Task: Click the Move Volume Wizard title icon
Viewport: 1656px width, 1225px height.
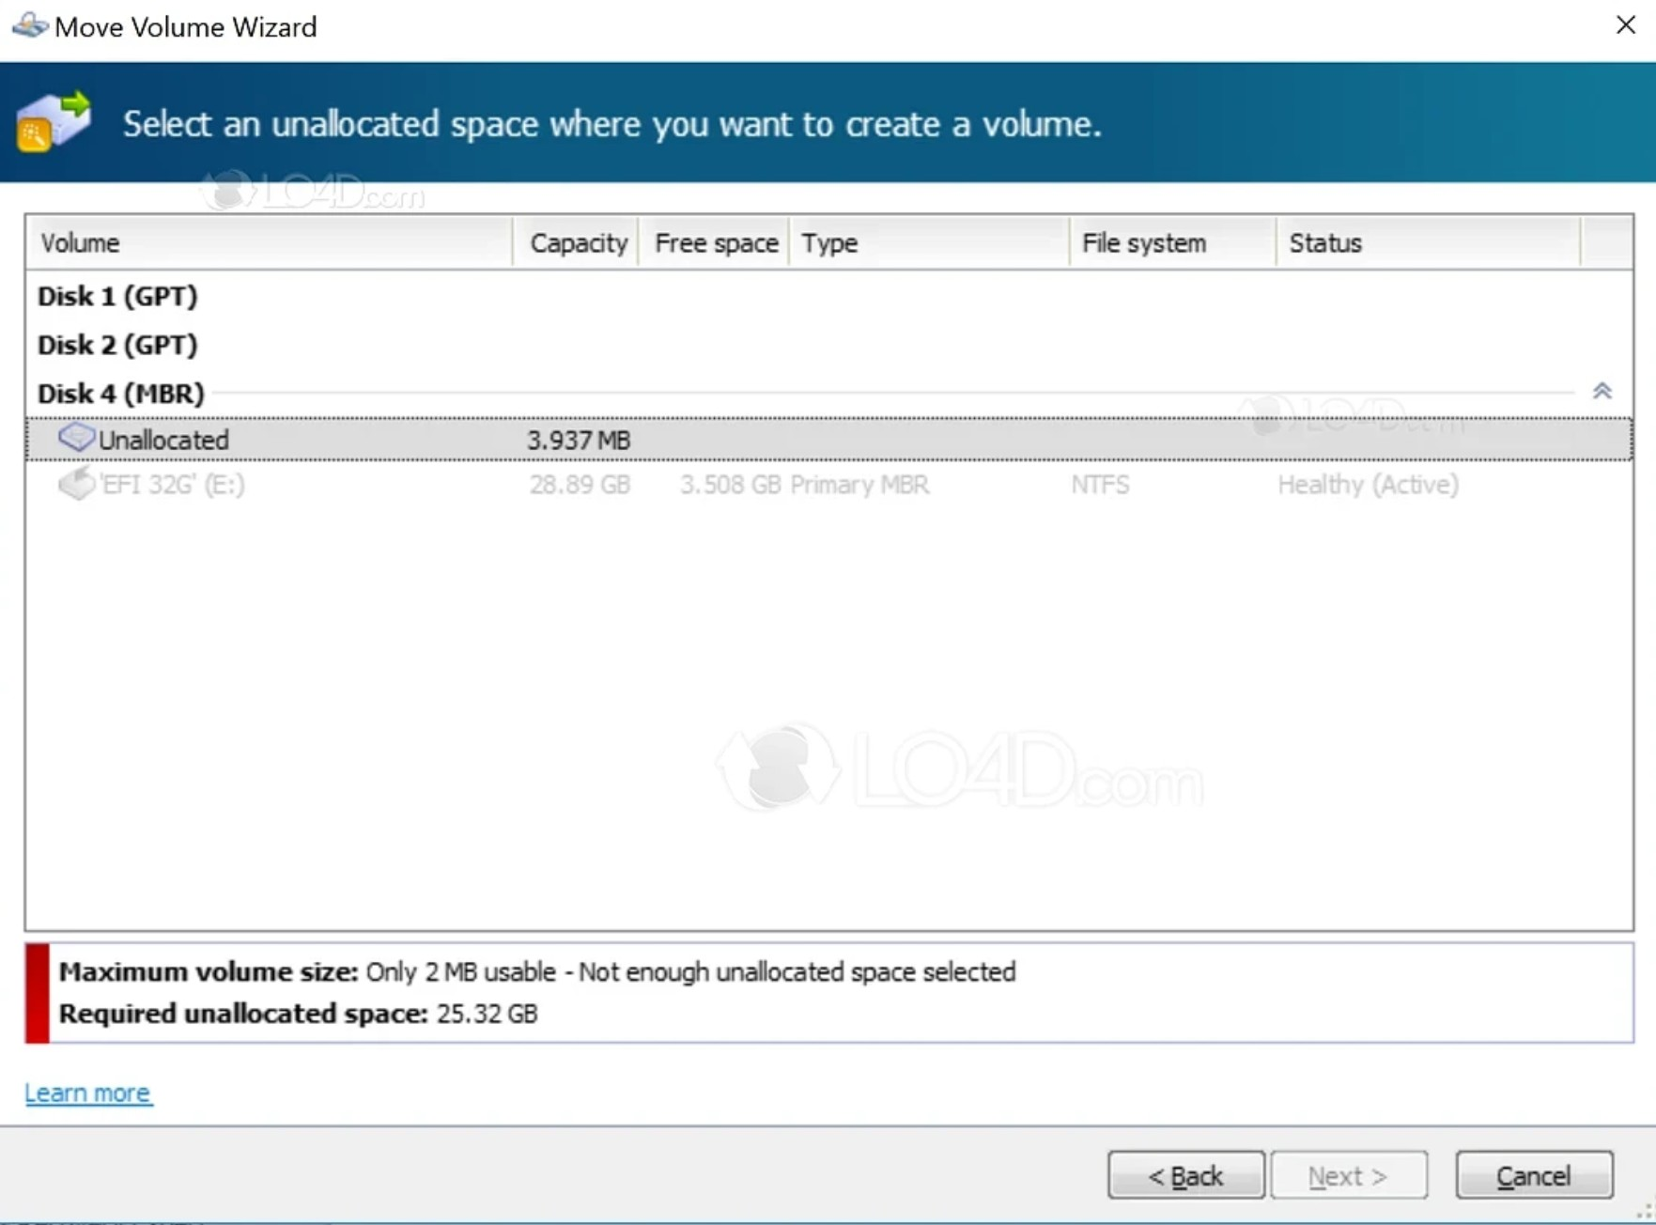Action: 30,25
